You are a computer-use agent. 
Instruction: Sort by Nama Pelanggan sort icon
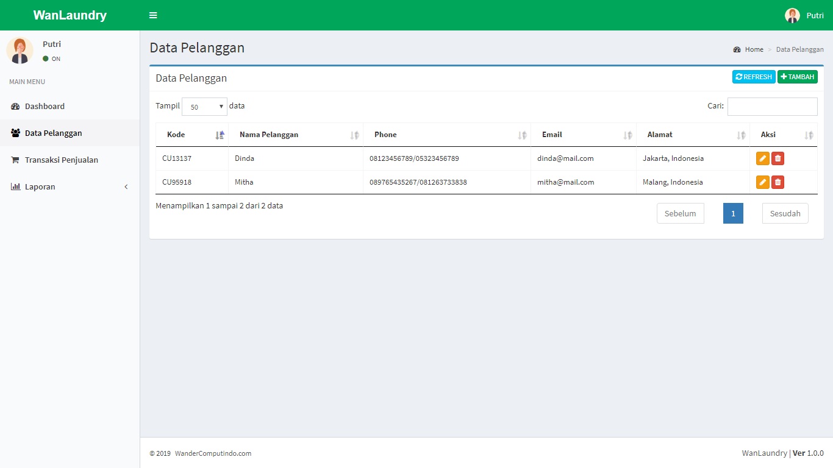tap(355, 135)
